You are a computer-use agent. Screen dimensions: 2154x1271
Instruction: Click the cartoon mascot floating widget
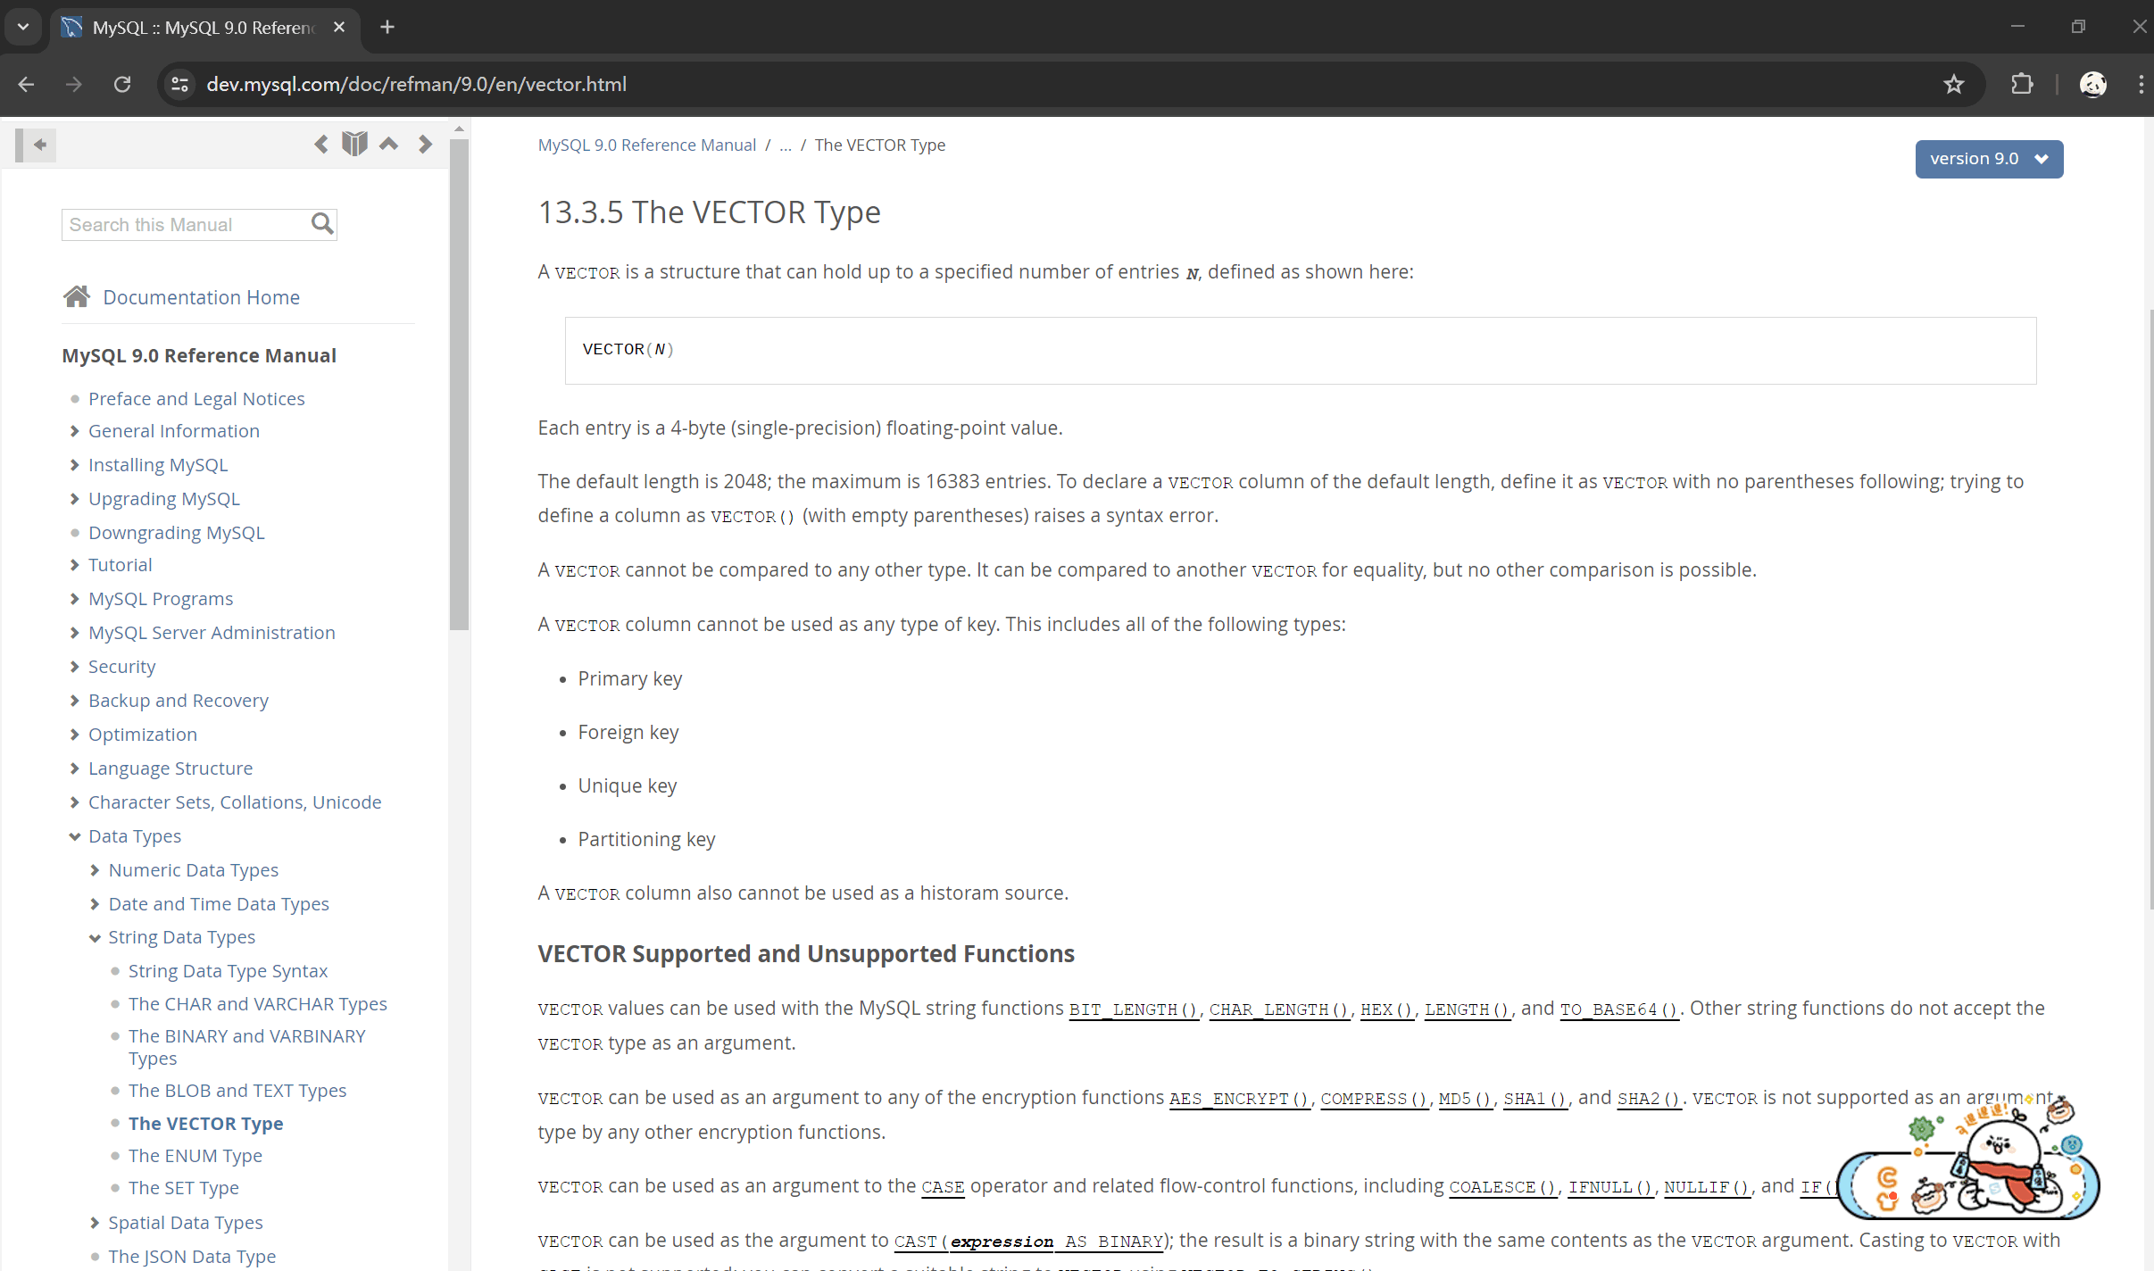pyautogui.click(x=1968, y=1159)
